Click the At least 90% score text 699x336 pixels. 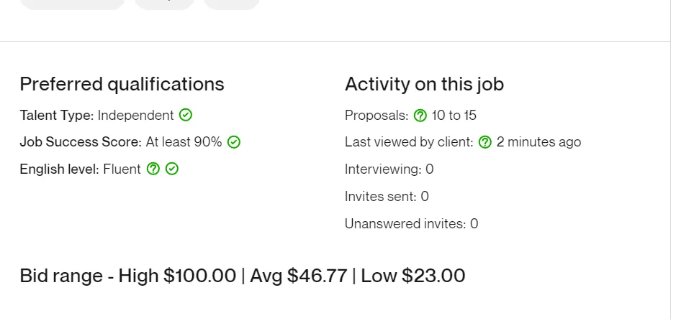184,142
